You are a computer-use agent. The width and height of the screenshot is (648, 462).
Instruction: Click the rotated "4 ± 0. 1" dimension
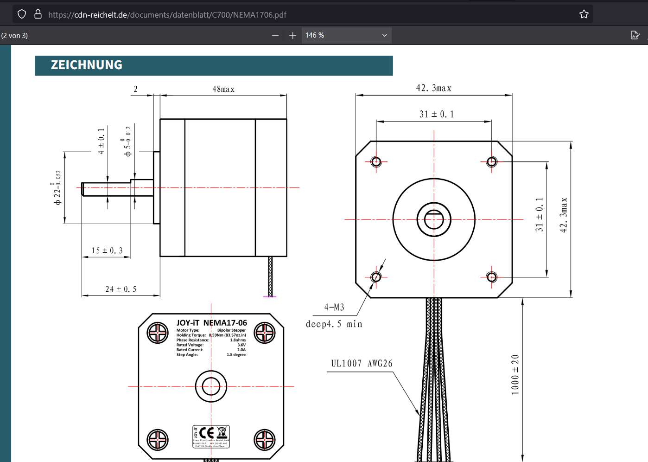click(x=102, y=141)
